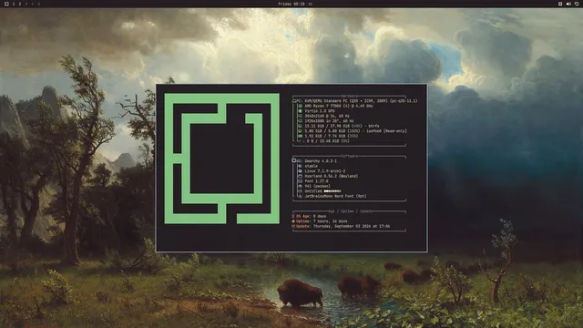Click the disk icon on the btrfs line

(x=300, y=126)
